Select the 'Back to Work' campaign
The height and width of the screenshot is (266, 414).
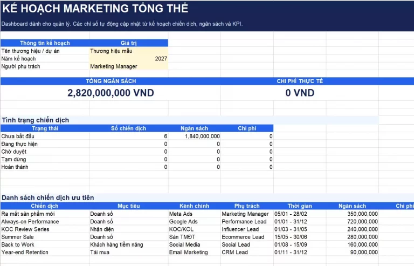45,244
